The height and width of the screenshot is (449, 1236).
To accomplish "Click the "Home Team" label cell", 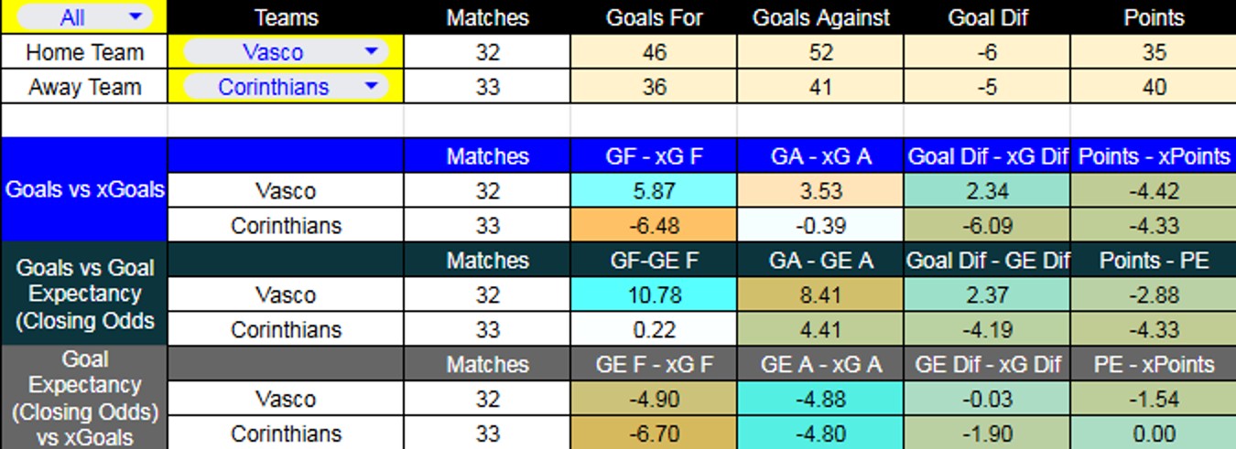I will [84, 52].
